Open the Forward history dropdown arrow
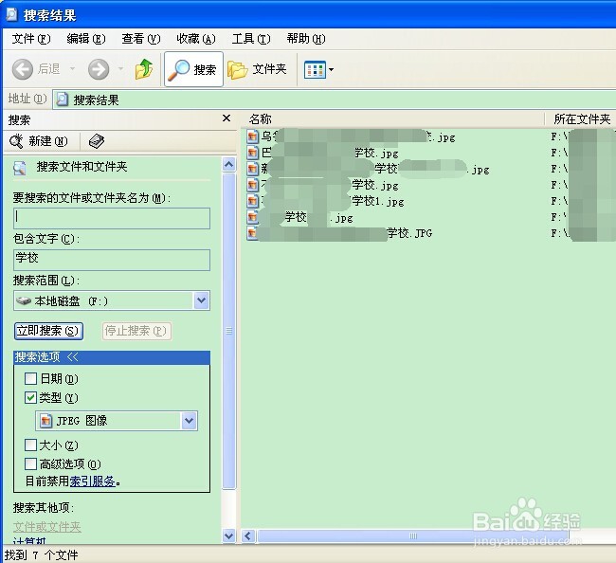The image size is (616, 563). point(121,69)
